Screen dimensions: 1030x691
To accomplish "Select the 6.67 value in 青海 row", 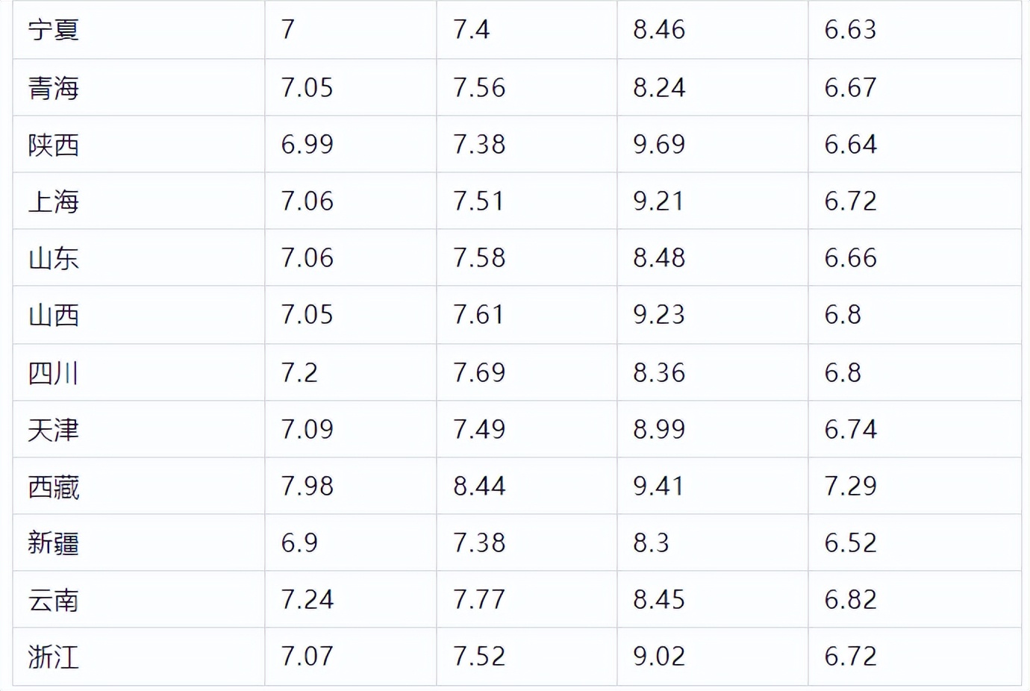I will [x=850, y=87].
